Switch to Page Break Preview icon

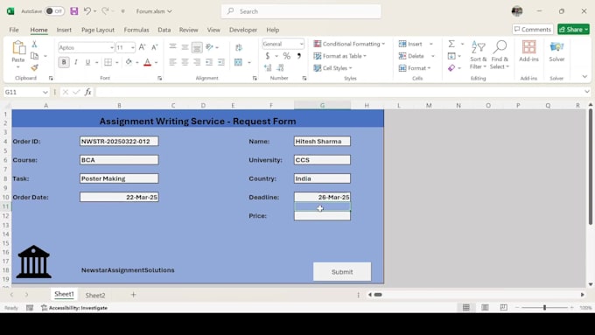click(503, 307)
